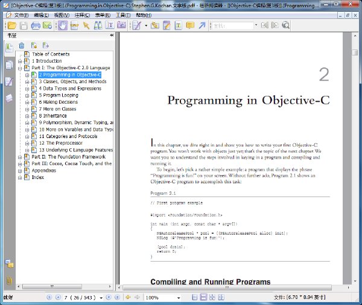
Task: Click the find next icon
Action: click(x=275, y=25)
